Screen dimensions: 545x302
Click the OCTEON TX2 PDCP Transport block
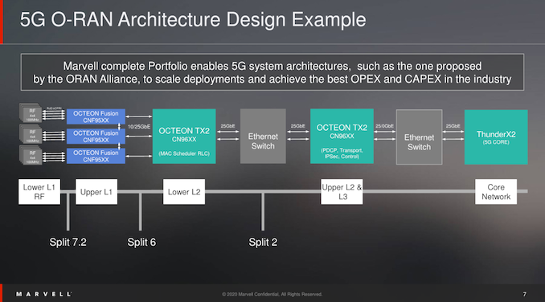click(342, 136)
